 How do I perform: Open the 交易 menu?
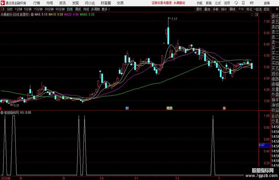pyautogui.click(x=120, y=3)
